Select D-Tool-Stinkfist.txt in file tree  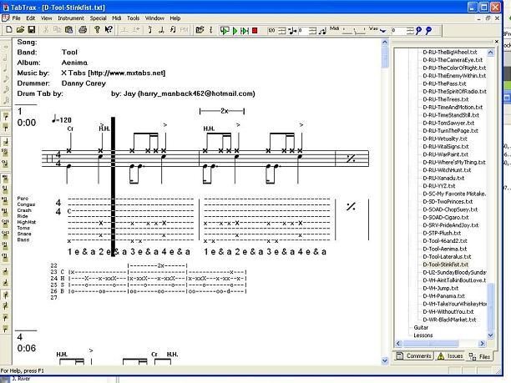(x=446, y=265)
